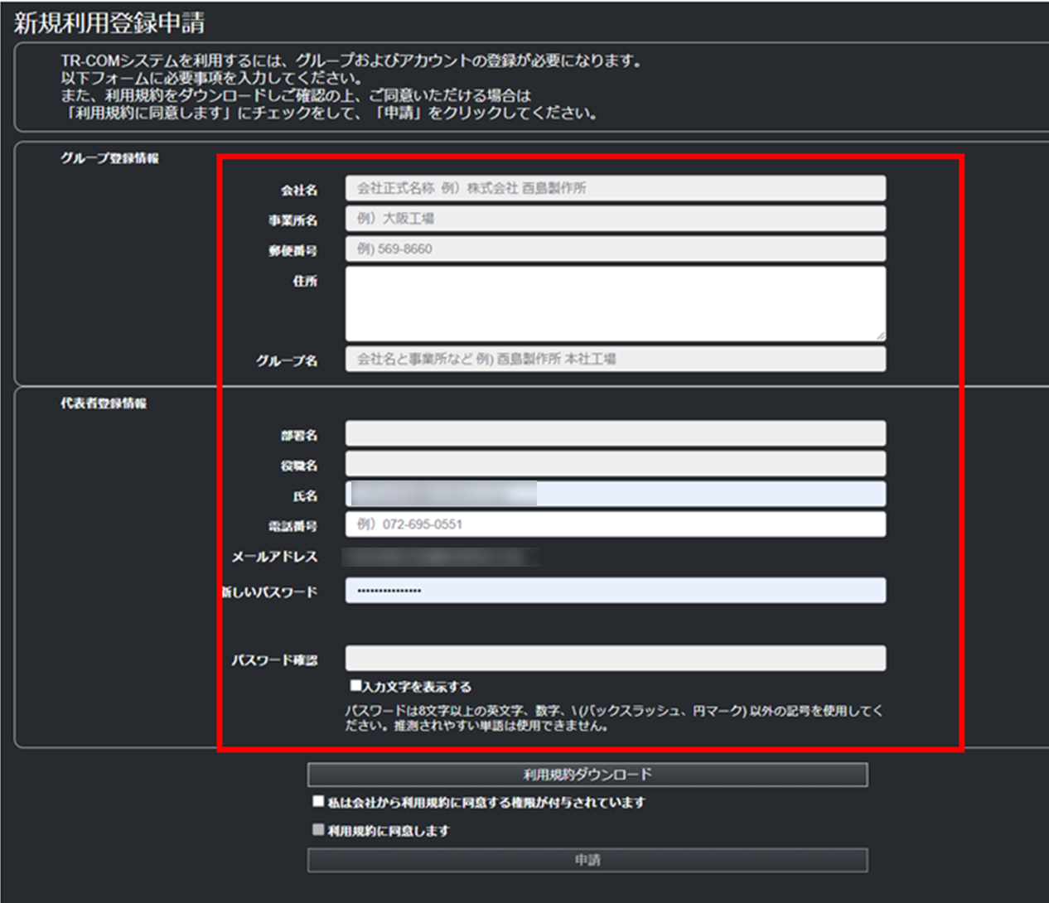The width and height of the screenshot is (1049, 903).
Task: Click the 会社名 input field
Action: point(615,188)
